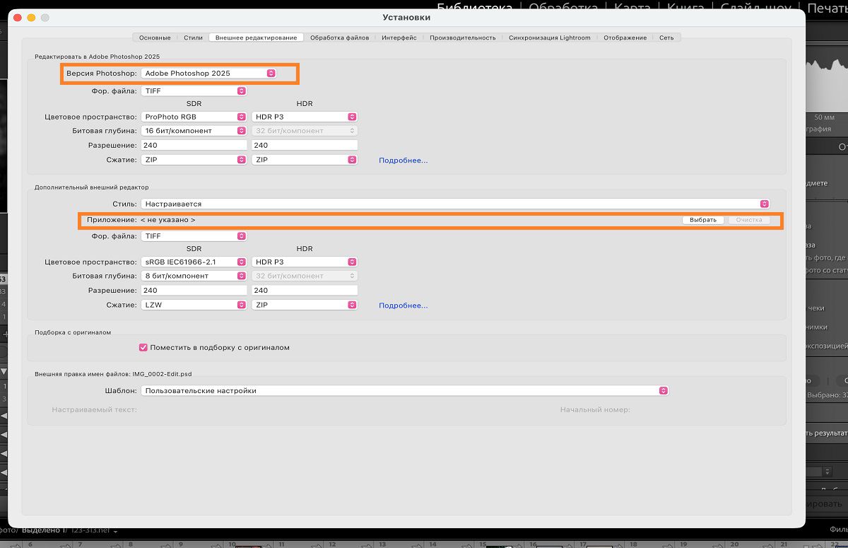848x548 pixels.
Task: Open the Производительность tab
Action: point(463,37)
